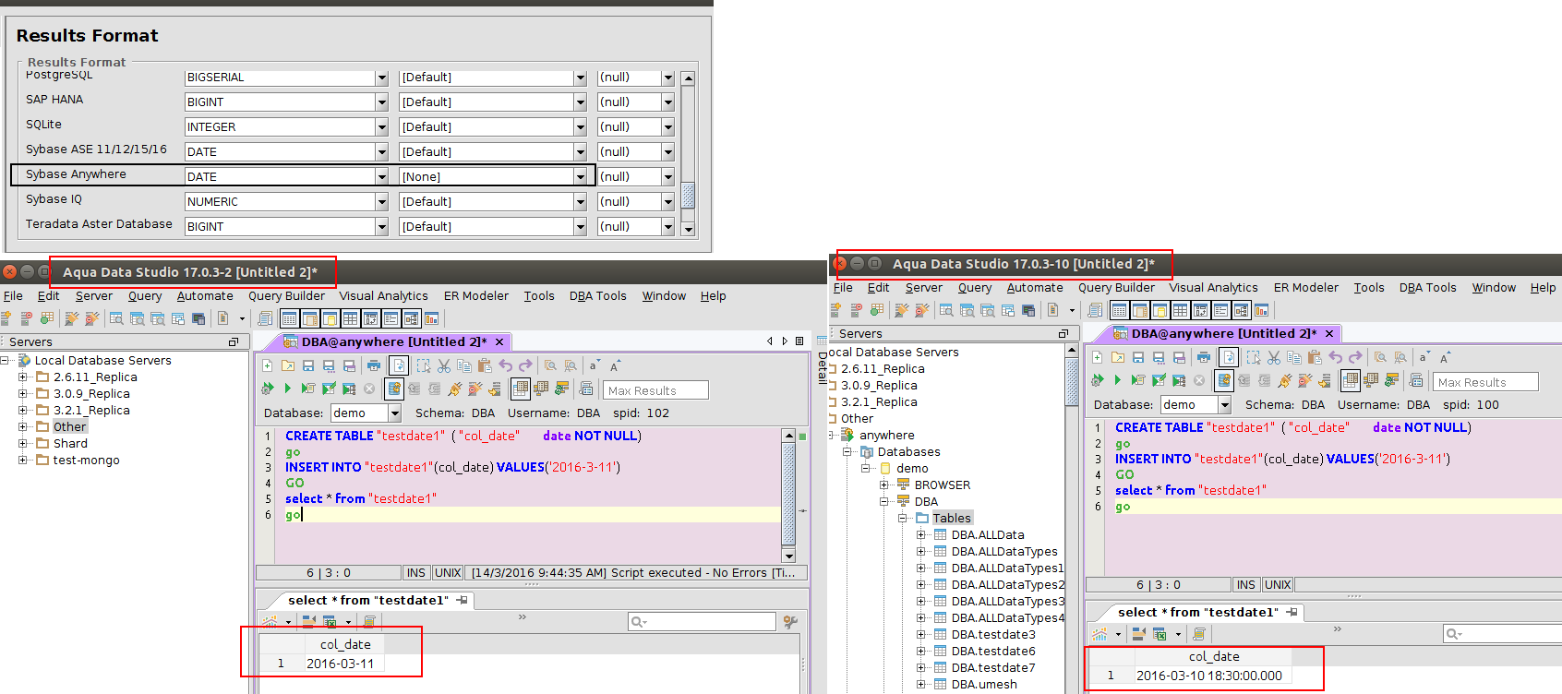Image resolution: width=1562 pixels, height=694 pixels.
Task: Select the DBA@anywhere [Untitled 2]* tab in the left window
Action: 394,342
